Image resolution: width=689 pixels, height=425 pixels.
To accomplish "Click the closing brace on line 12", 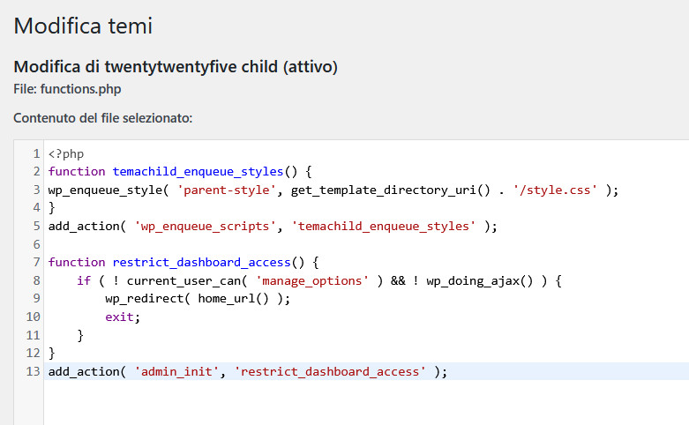I will pos(52,353).
